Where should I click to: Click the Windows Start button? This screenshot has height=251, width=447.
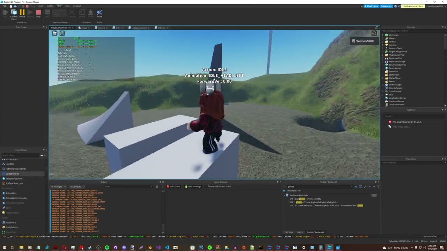(4, 248)
